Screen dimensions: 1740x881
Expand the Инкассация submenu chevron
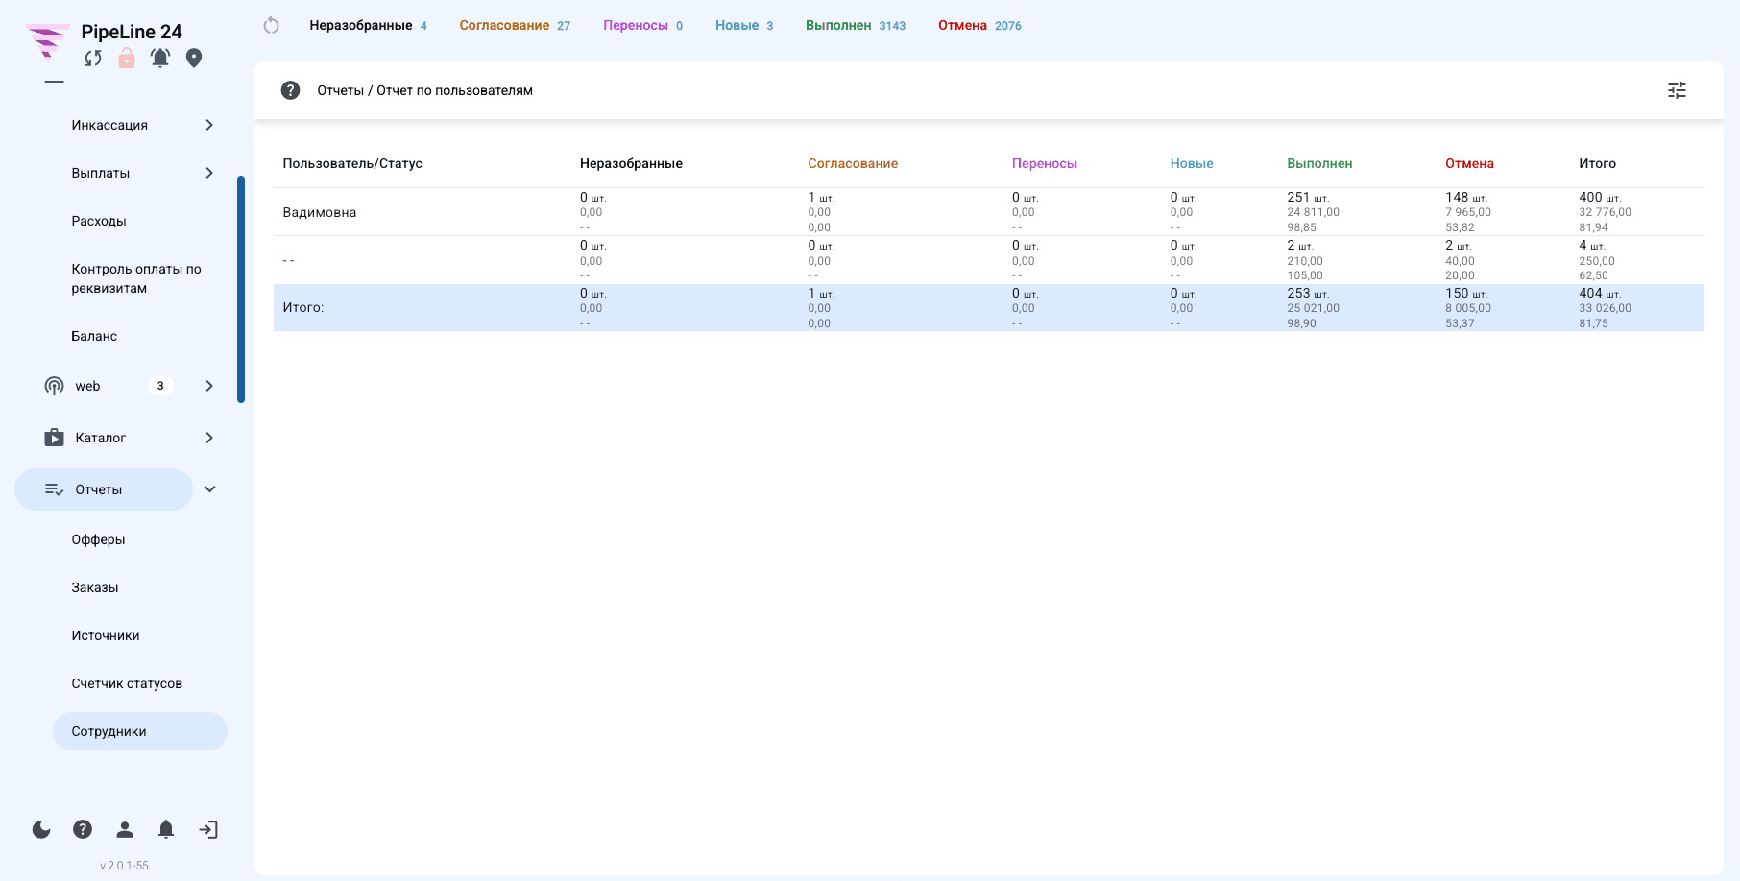pyautogui.click(x=209, y=125)
